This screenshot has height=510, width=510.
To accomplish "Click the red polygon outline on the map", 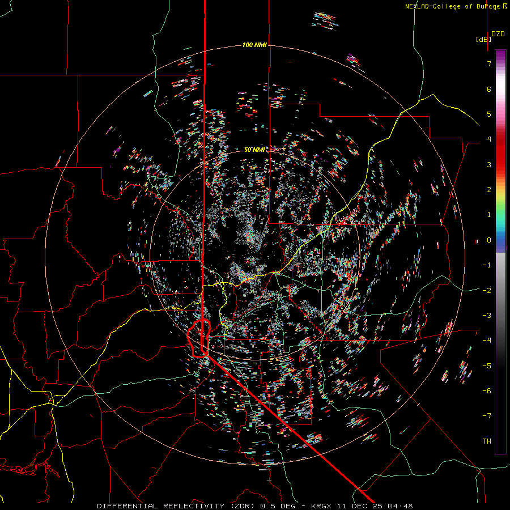I will 199,338.
